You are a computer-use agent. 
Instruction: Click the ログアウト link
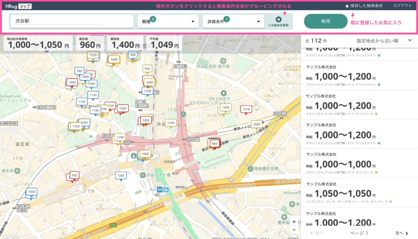[x=402, y=6]
